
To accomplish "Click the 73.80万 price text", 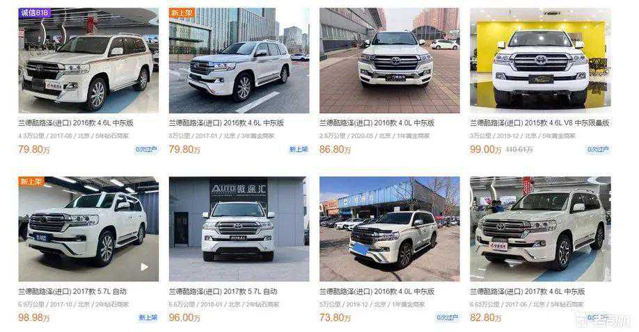I will (335, 317).
